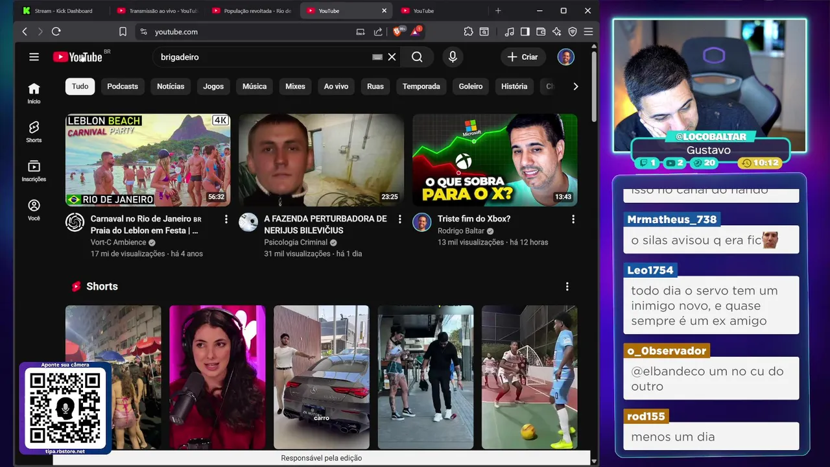Click the share icon in address bar
The width and height of the screenshot is (830, 467).
[378, 32]
